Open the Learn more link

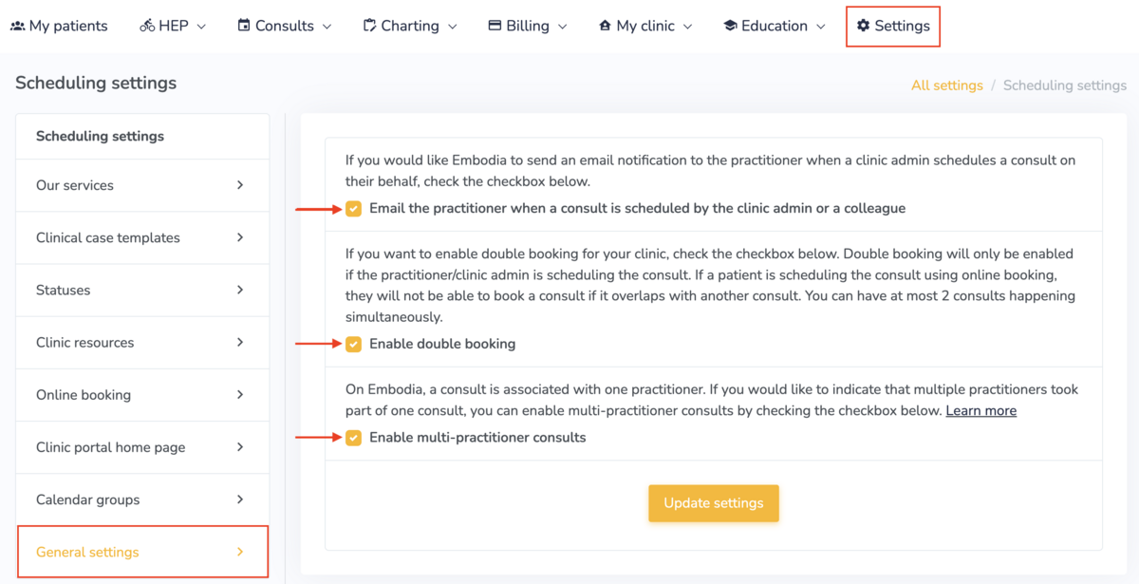coord(980,411)
